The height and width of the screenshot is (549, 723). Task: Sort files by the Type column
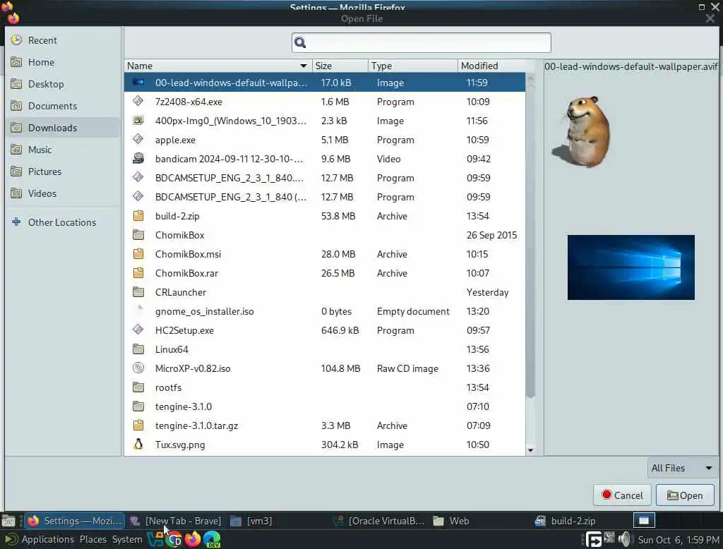point(412,66)
